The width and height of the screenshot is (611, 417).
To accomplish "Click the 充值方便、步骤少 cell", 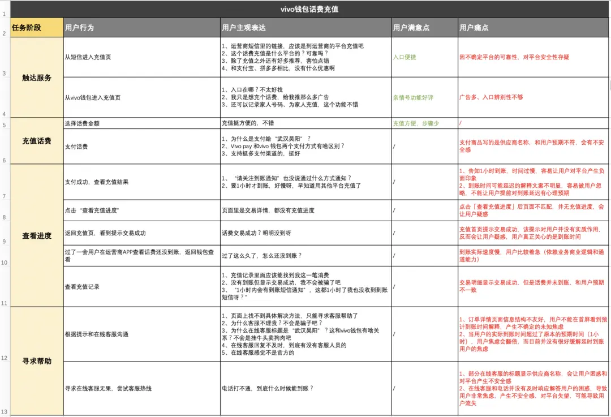I will [x=424, y=123].
